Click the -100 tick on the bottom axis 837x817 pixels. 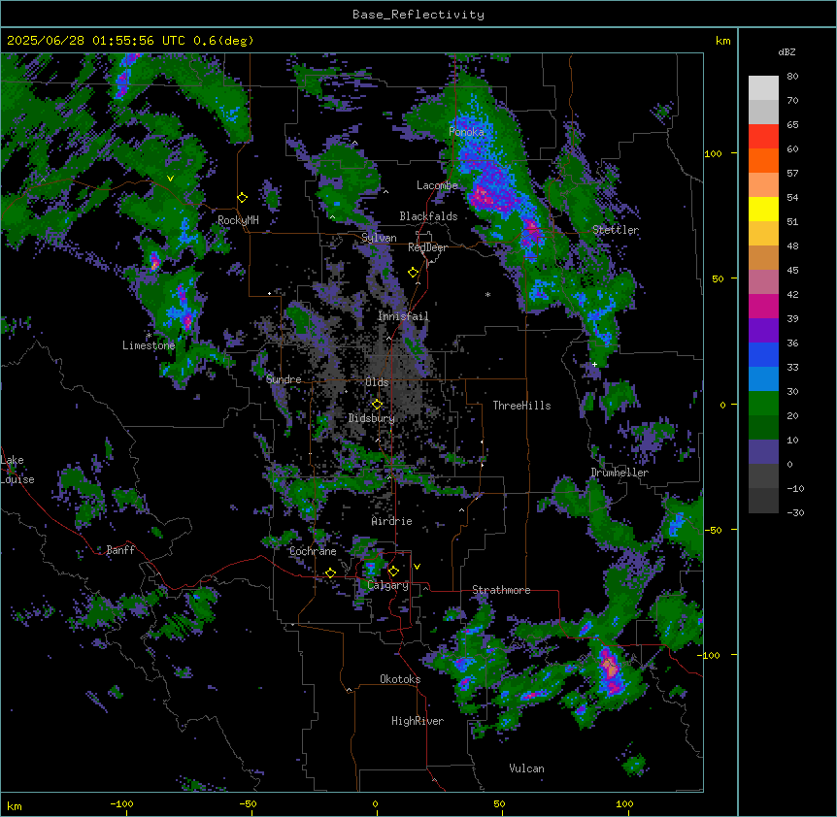(x=121, y=803)
